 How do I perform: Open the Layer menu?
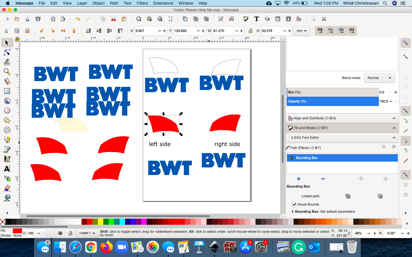point(82,3)
